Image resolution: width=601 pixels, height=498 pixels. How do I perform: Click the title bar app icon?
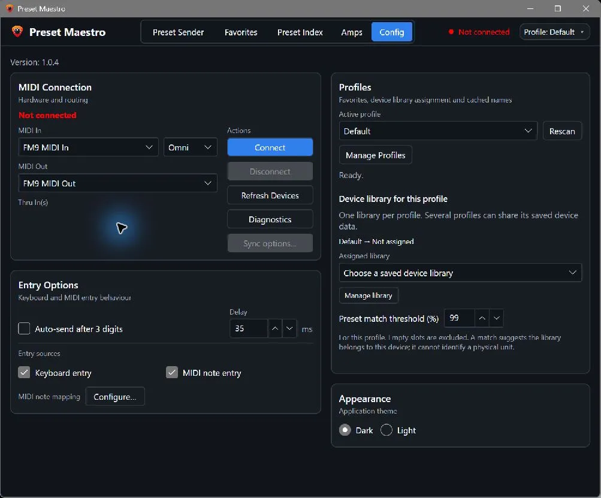click(x=9, y=8)
